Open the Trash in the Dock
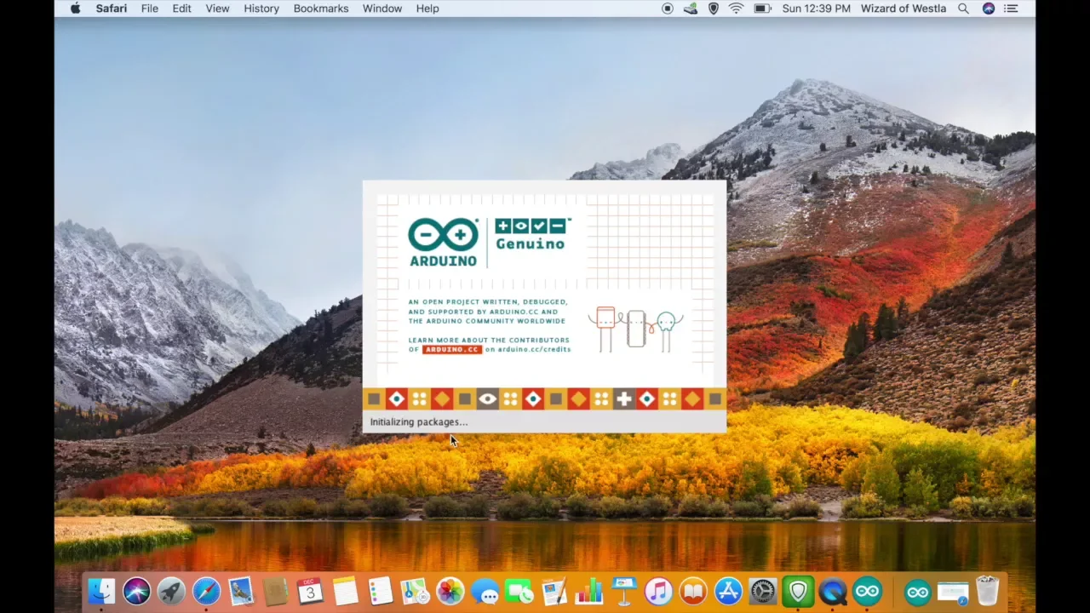Viewport: 1090px width, 613px height. 987,591
